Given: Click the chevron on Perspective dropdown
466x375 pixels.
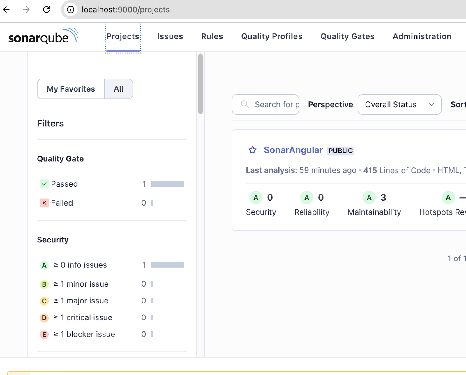Looking at the screenshot, I should [x=432, y=104].
